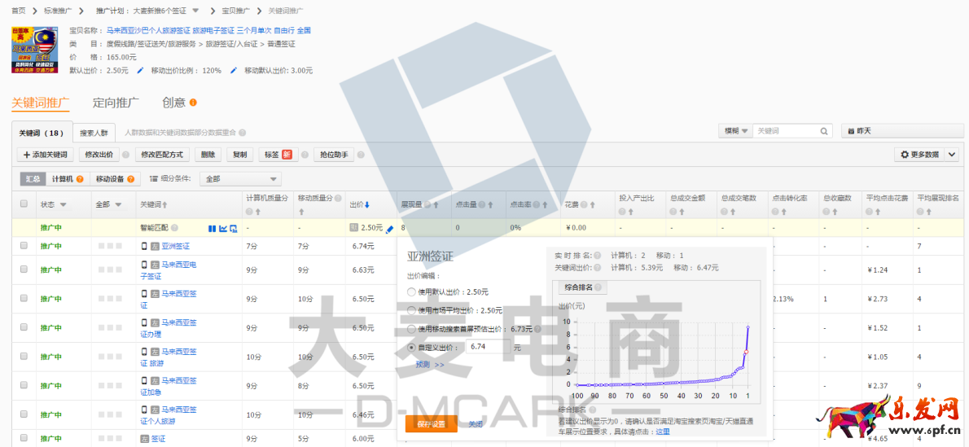This screenshot has height=447, width=969.
Task: Click the help icon next to 抢位助手
Action: tap(360, 155)
